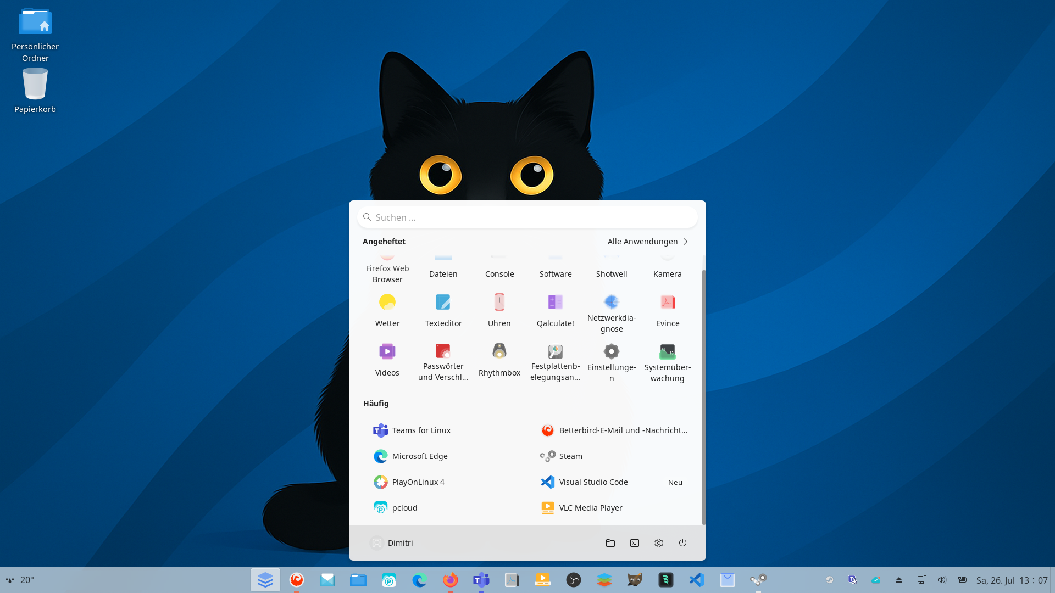The height and width of the screenshot is (593, 1055).
Task: Launch Microsoft Edge from Häufig list
Action: coord(444,456)
